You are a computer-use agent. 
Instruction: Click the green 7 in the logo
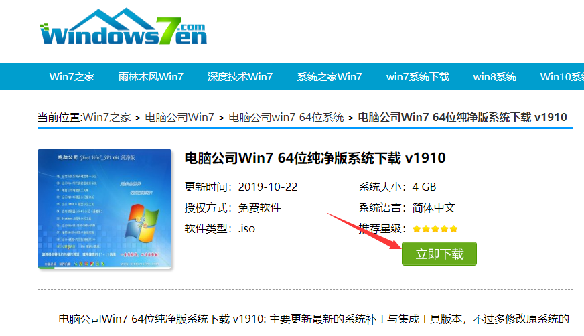coord(168,31)
